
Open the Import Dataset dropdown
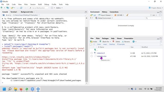[105, 15]
